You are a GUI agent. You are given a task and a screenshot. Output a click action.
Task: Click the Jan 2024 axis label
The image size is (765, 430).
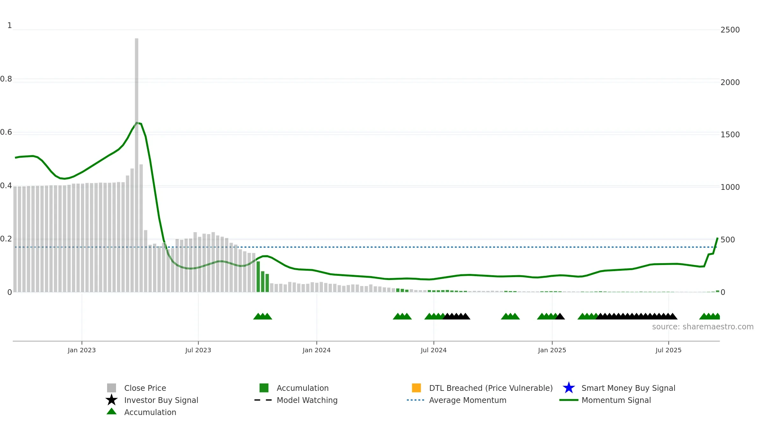[317, 350]
